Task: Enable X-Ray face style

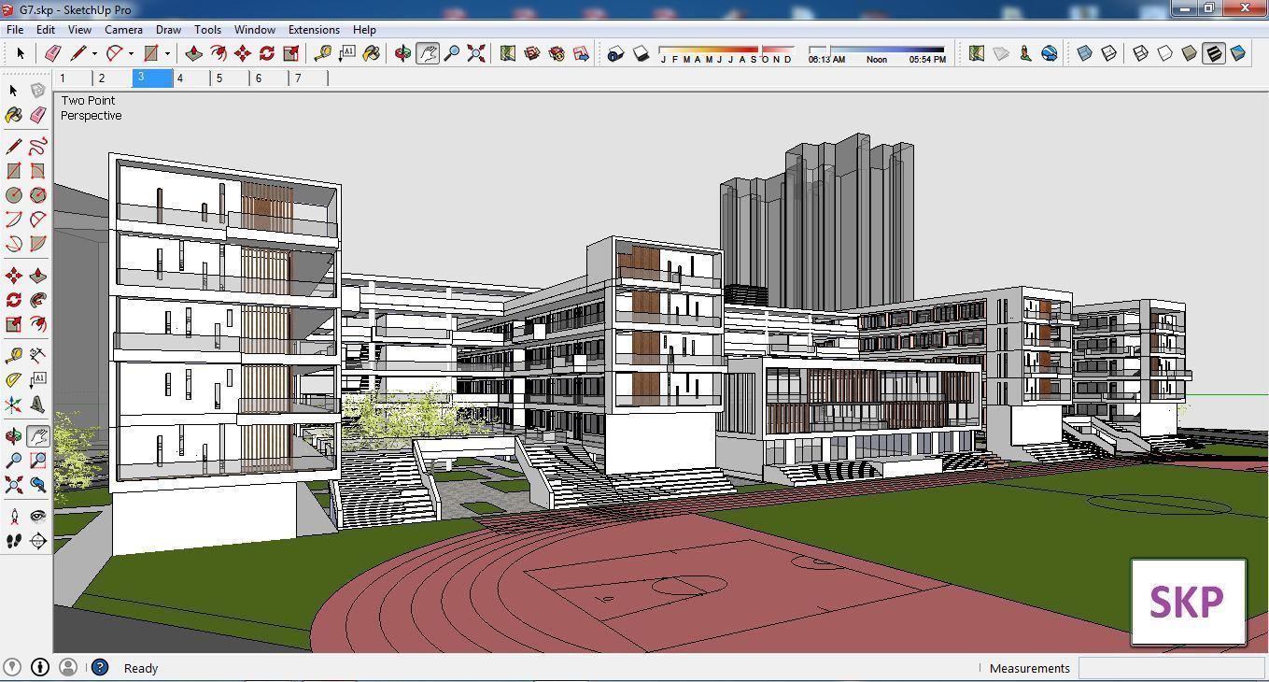Action: pyautogui.click(x=1085, y=53)
